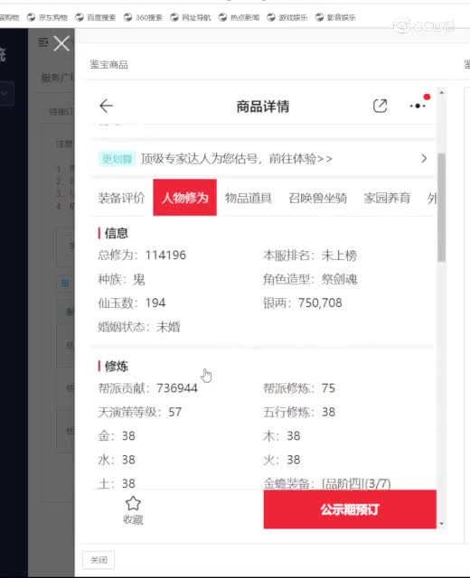
Task: Click the 本服排名 未上榜 text
Action: [x=310, y=255]
